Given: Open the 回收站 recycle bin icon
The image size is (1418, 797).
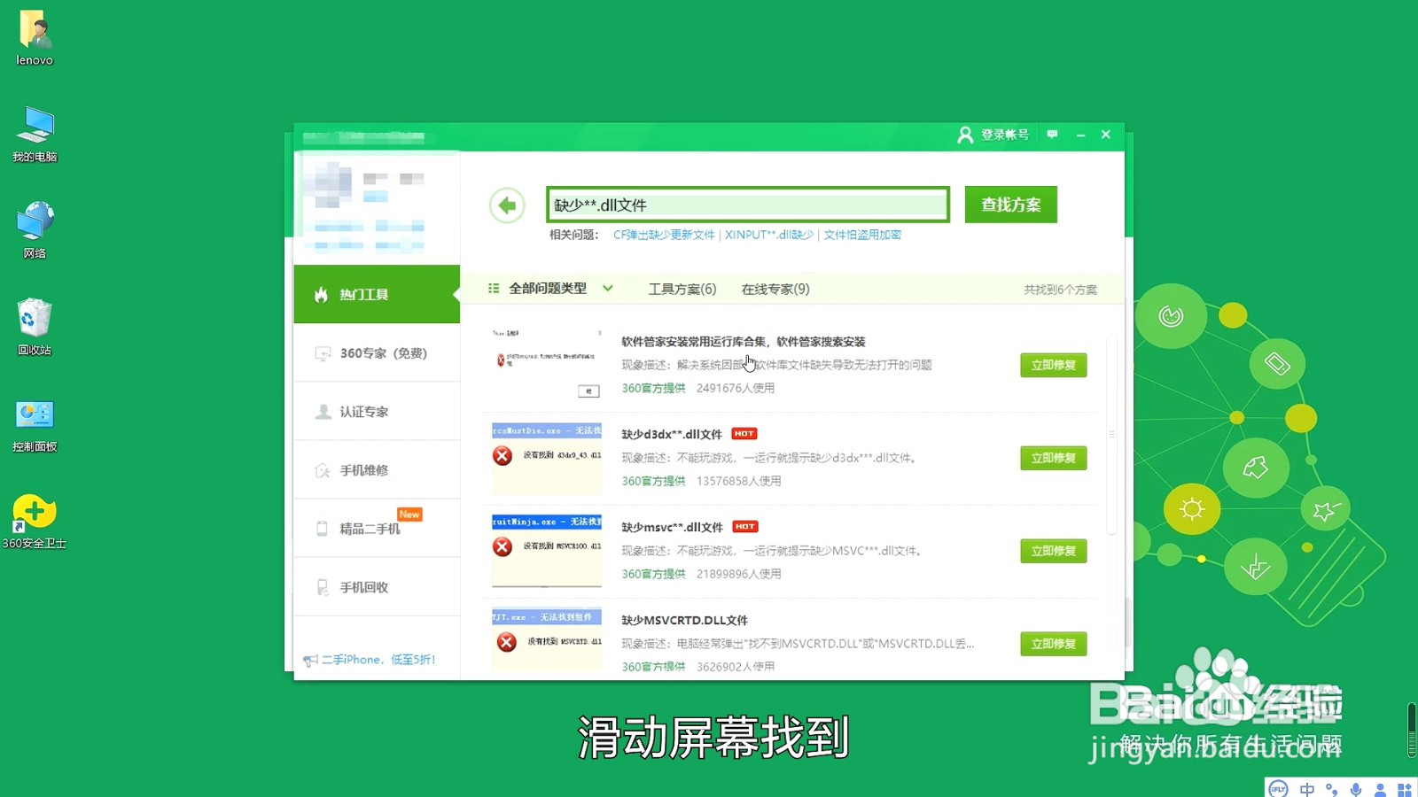Looking at the screenshot, I should (35, 327).
